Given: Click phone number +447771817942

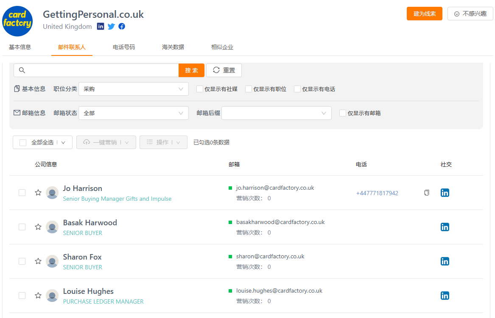Looking at the screenshot, I should pos(377,193).
